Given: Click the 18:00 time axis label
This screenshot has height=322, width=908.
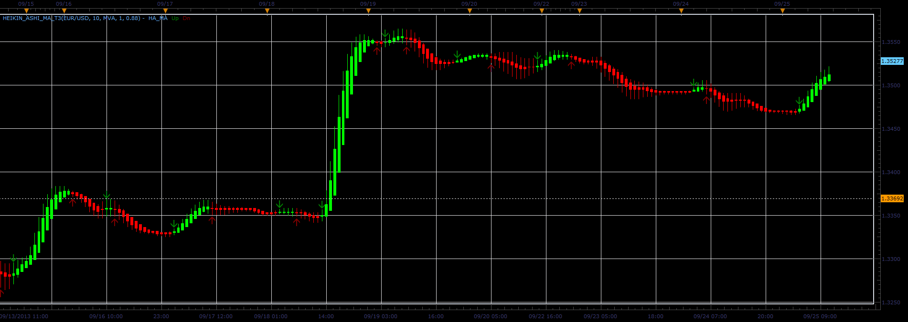Looking at the screenshot, I should coord(656,316).
